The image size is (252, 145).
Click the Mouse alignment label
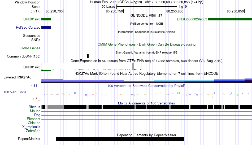[x=35, y=111]
